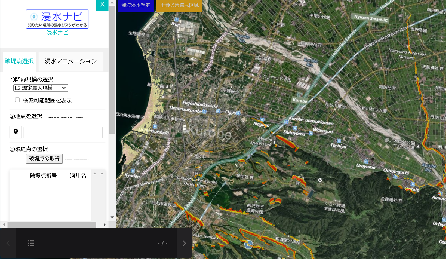
Task: Select the Tochiya station icon
Action: pyautogui.click(x=338, y=141)
